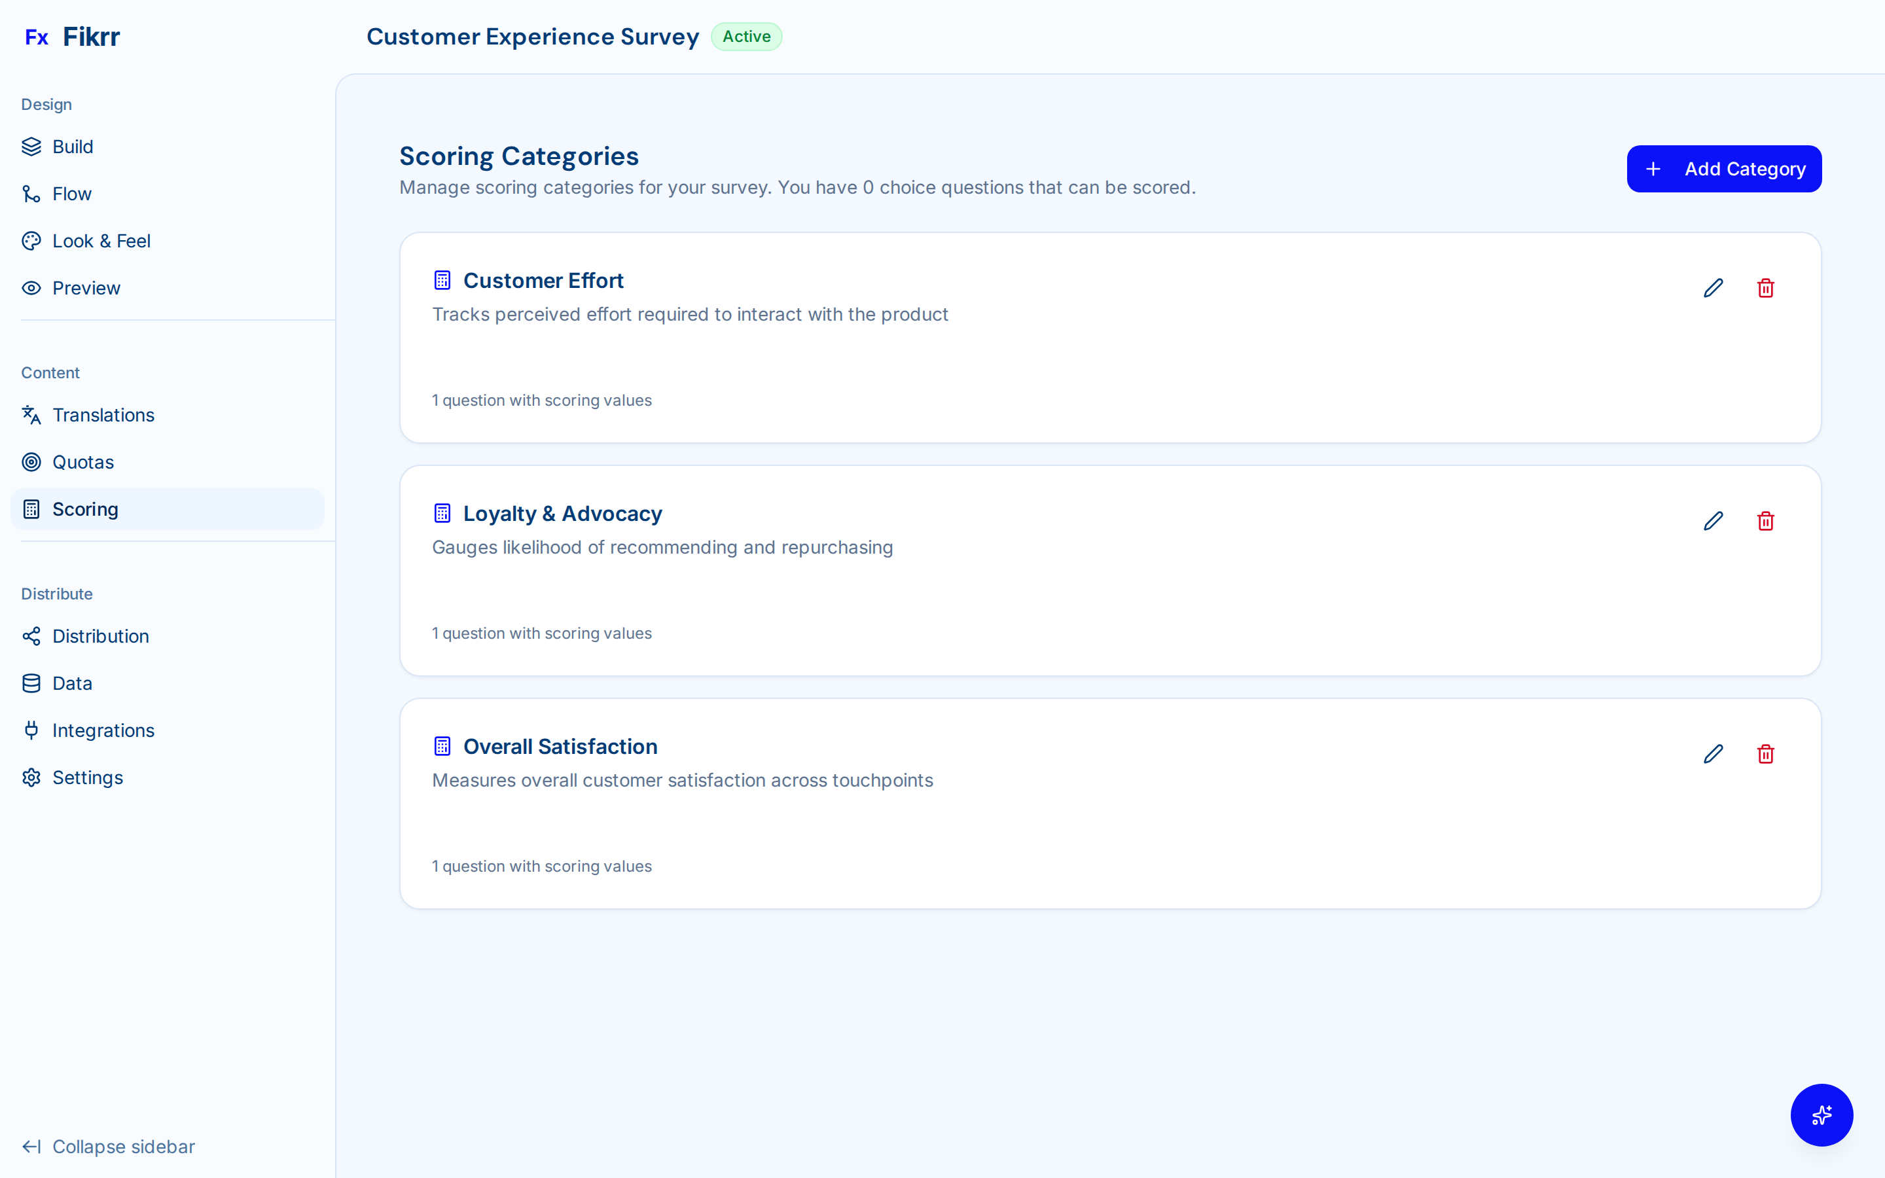Edit the Overall Satisfaction category
Viewport: 1885px width, 1178px height.
coord(1714,753)
